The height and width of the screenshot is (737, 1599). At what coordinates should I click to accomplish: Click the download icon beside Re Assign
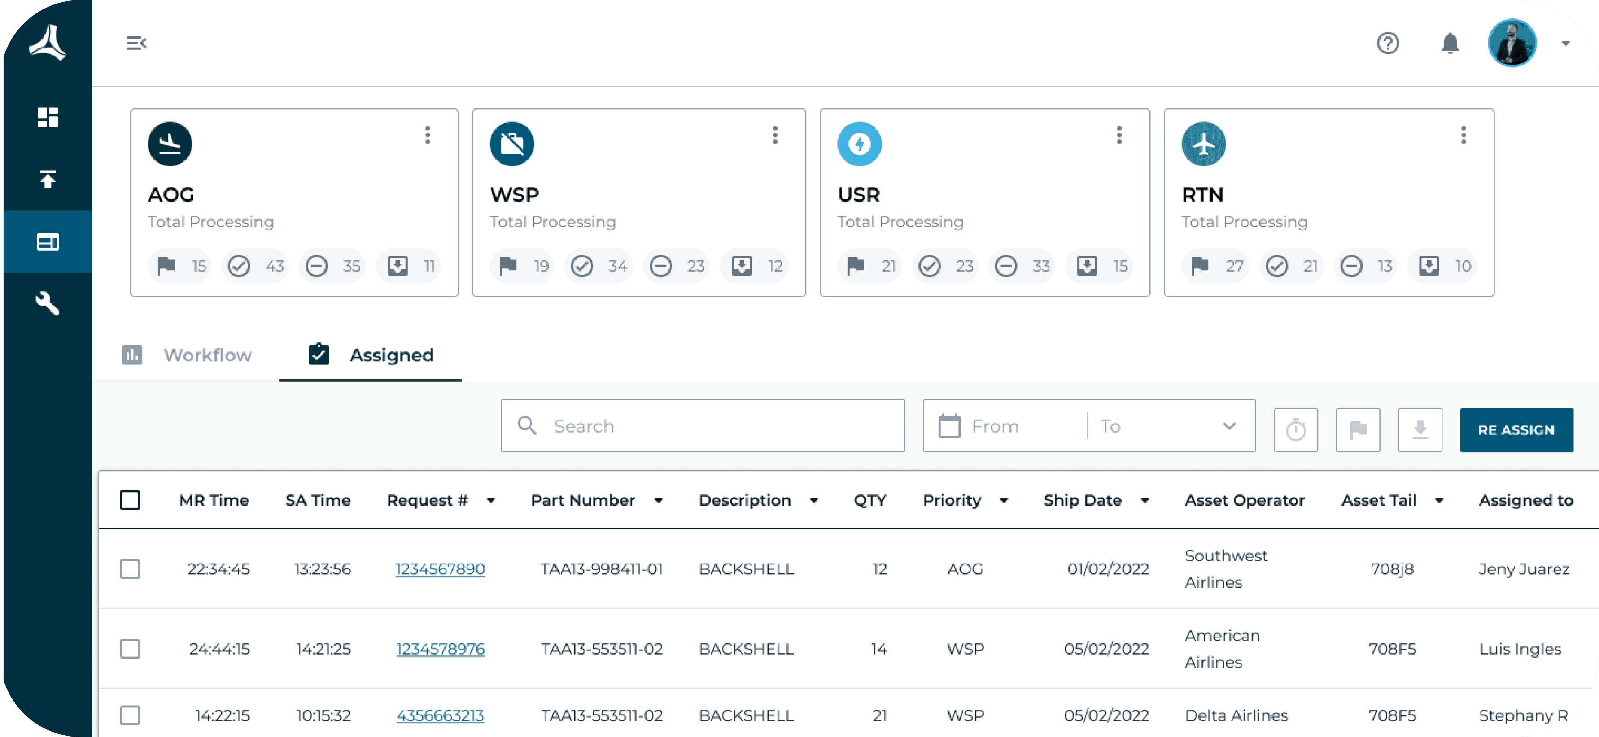[1420, 429]
